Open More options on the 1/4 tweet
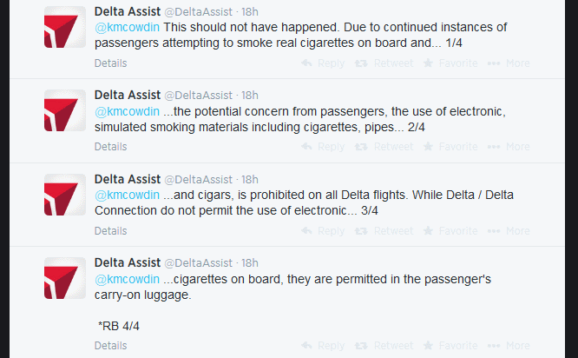 pos(509,63)
